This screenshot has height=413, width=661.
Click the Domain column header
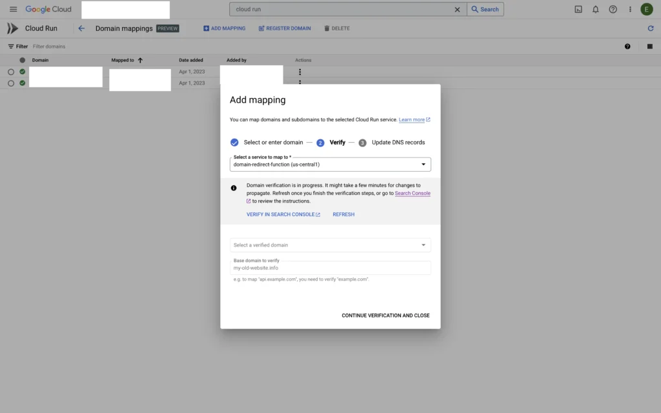pyautogui.click(x=40, y=60)
